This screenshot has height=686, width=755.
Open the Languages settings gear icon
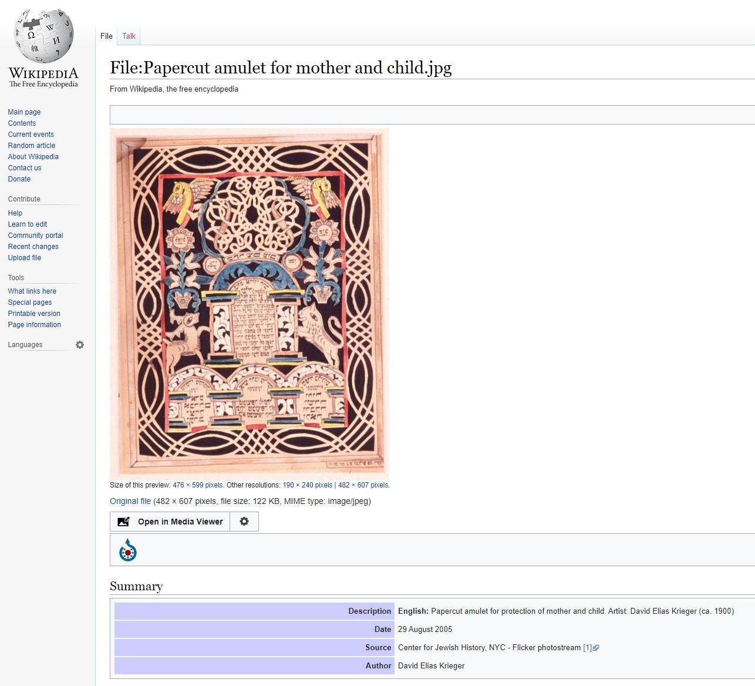[80, 345]
